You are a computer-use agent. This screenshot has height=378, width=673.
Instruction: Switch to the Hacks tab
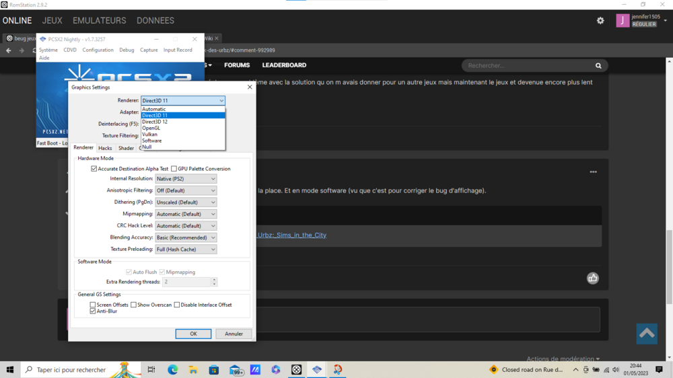pos(105,148)
